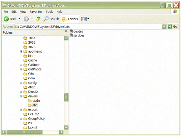This screenshot has height=136, width=181.
Task: Click the Views grid icon
Action: point(84,19)
